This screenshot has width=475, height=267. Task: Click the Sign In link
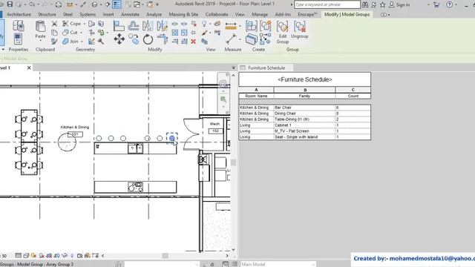(x=402, y=4)
